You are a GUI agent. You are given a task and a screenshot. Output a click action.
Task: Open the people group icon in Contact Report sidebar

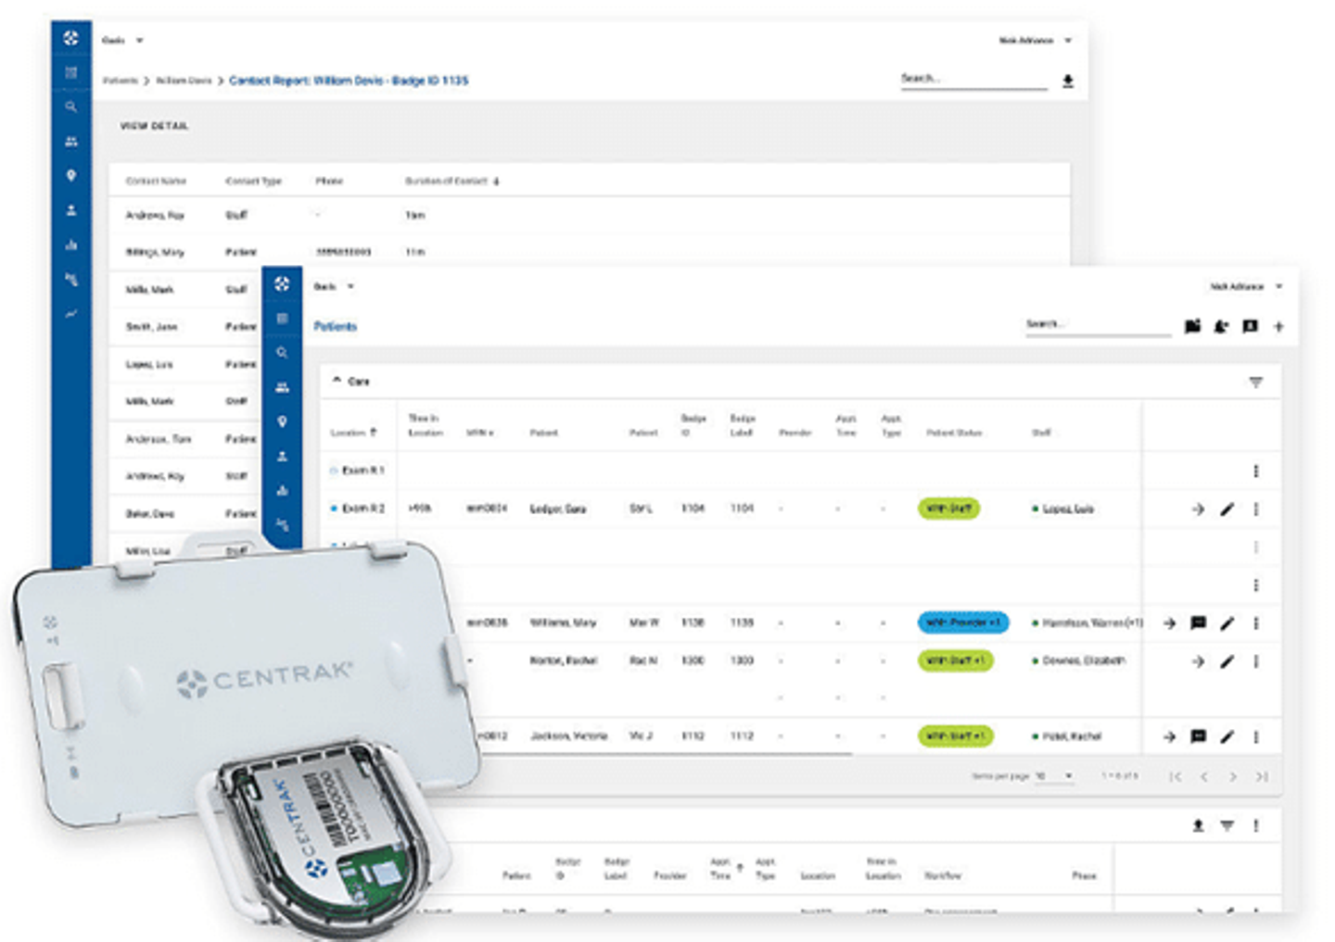[x=70, y=142]
